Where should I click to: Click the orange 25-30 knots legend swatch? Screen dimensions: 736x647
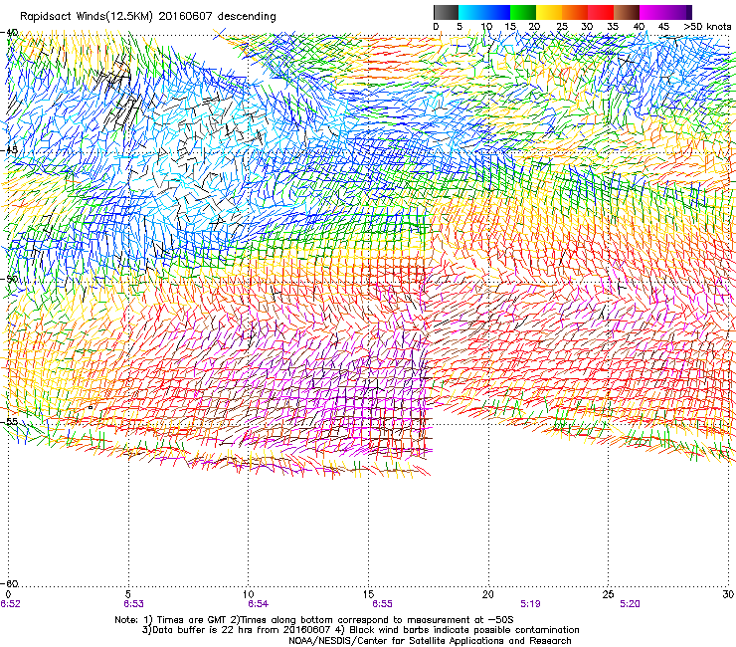coord(575,12)
